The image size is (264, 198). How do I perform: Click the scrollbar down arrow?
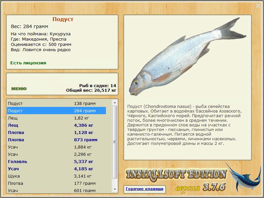click(x=115, y=189)
